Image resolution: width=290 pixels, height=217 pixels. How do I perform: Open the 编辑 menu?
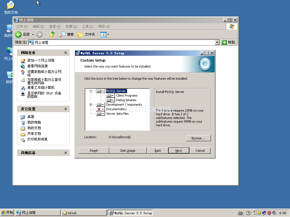coord(39,27)
